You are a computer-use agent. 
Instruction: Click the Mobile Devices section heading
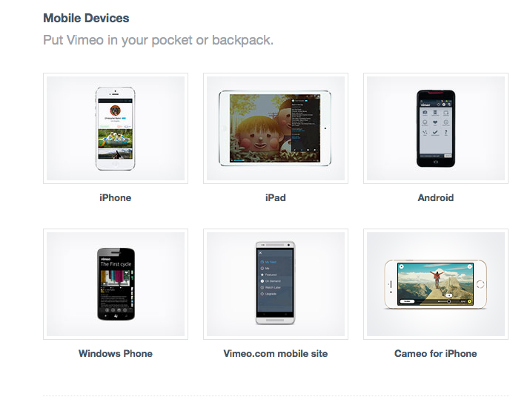click(86, 18)
